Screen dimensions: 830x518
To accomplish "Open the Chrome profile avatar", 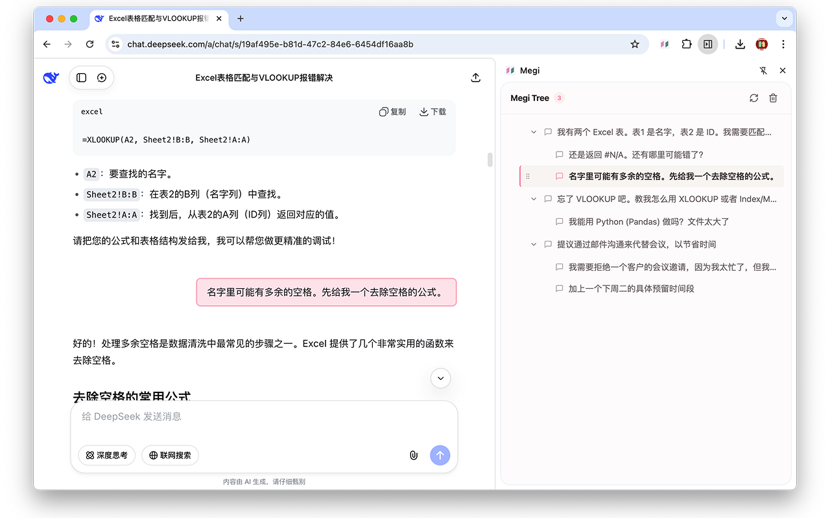I will click(x=762, y=44).
